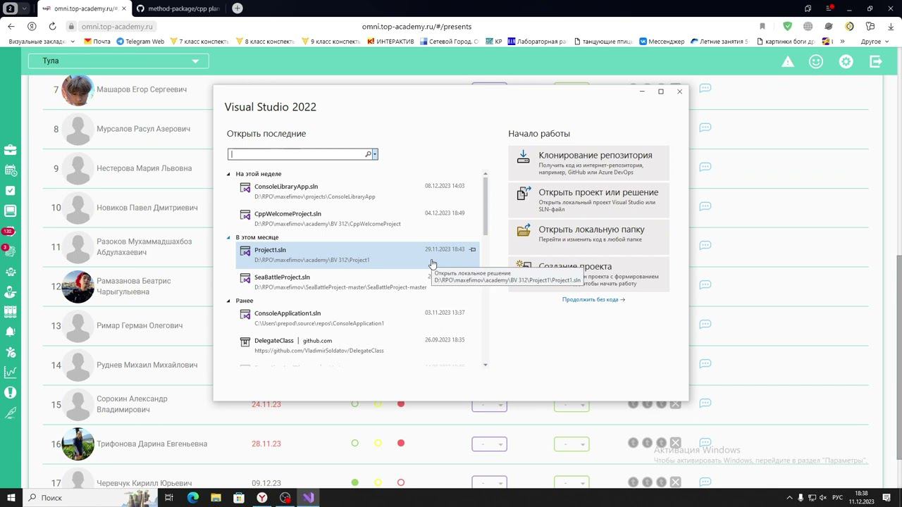Open the dropdown arrow beside Visual Studio search box
The width and height of the screenshot is (902, 507).
pos(375,154)
